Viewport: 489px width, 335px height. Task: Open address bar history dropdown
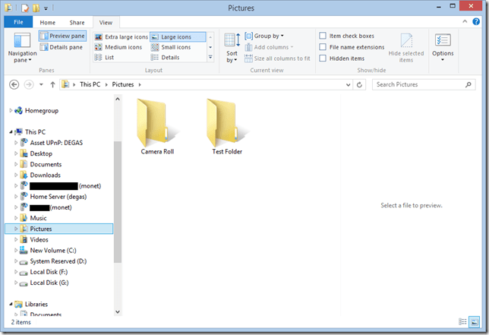[348, 84]
